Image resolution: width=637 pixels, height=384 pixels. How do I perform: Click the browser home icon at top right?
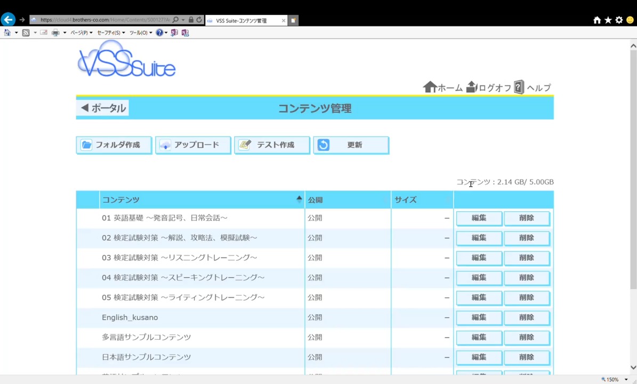pos(597,20)
